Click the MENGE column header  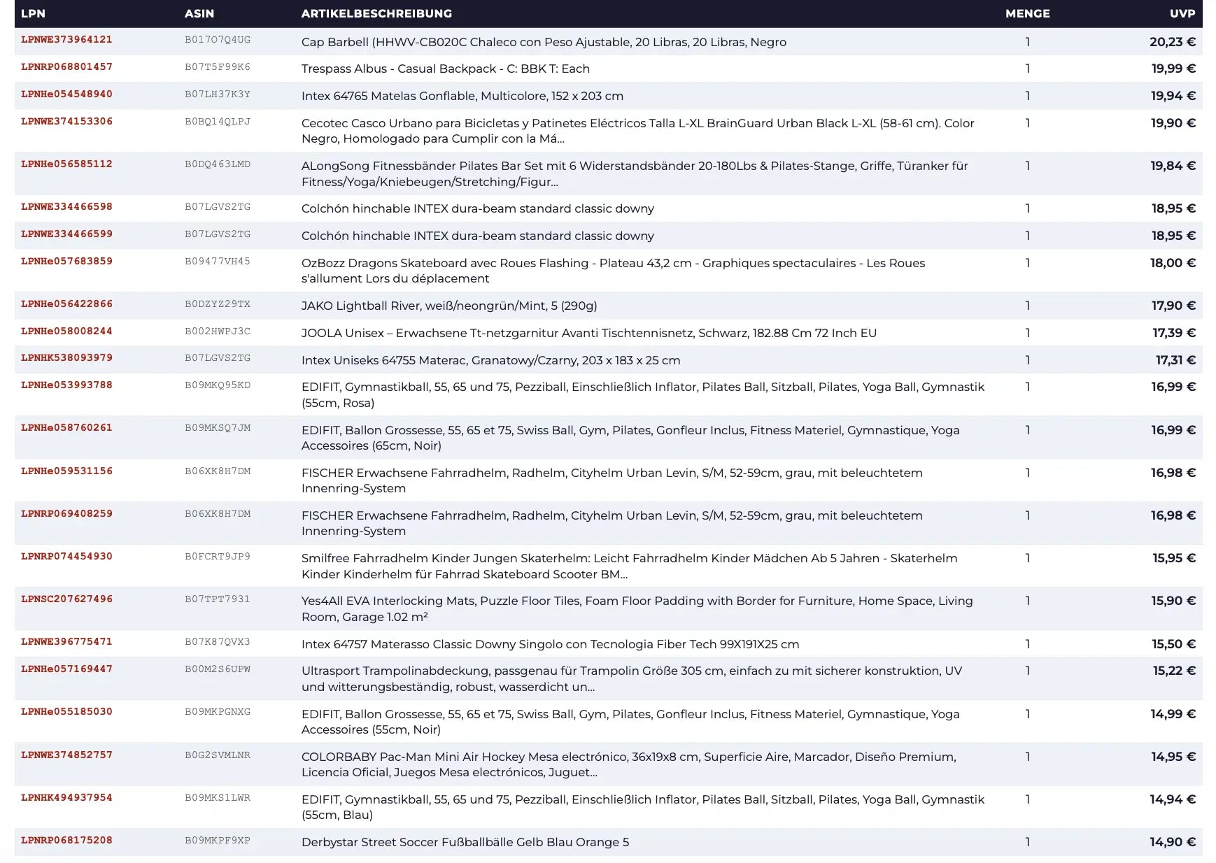(1027, 13)
